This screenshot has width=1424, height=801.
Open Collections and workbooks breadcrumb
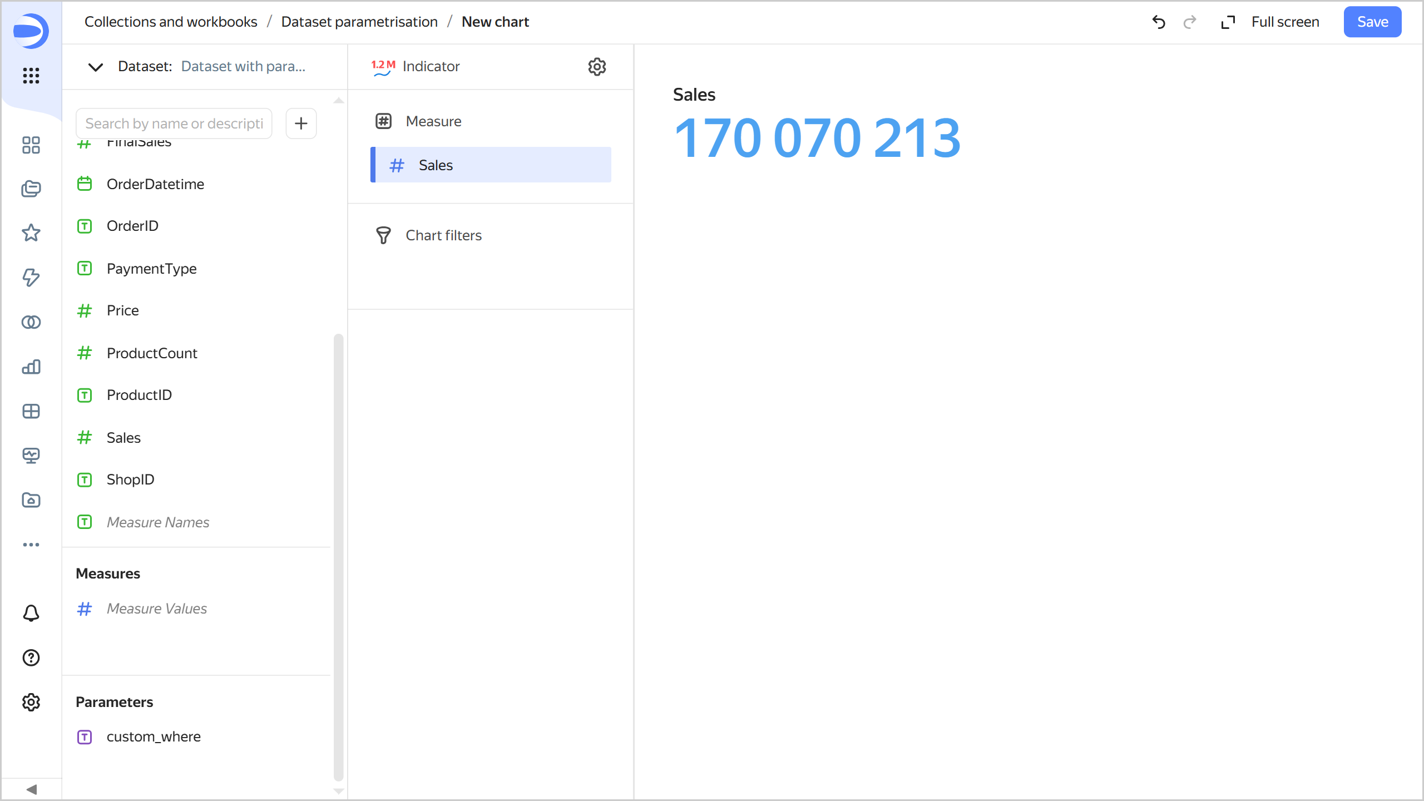pos(171,22)
